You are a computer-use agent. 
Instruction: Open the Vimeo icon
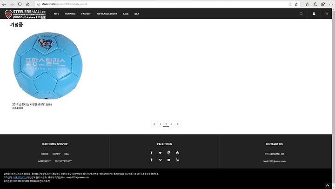160,160
